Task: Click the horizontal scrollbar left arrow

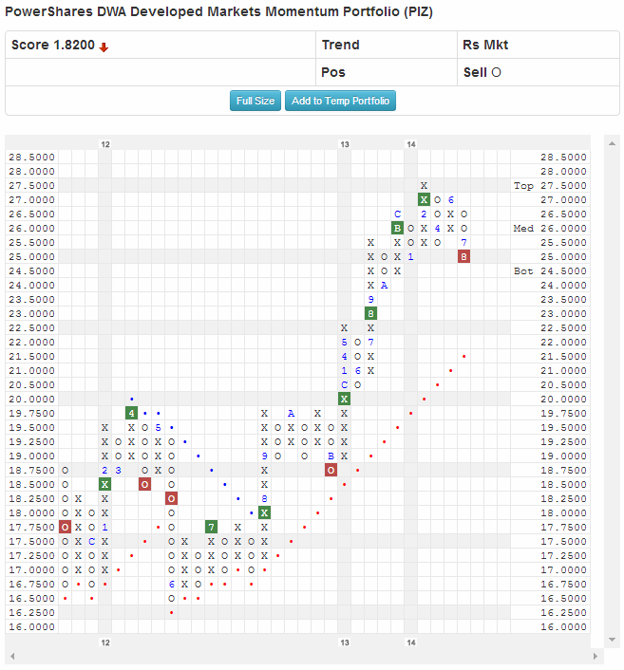Action: (12, 656)
